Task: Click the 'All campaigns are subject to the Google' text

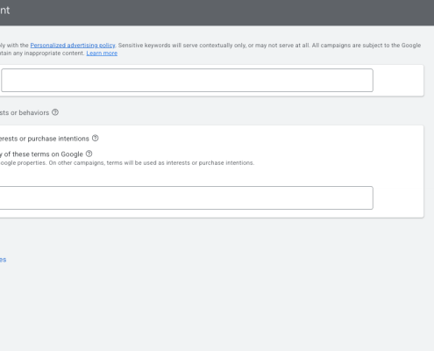Action: (x=366, y=46)
